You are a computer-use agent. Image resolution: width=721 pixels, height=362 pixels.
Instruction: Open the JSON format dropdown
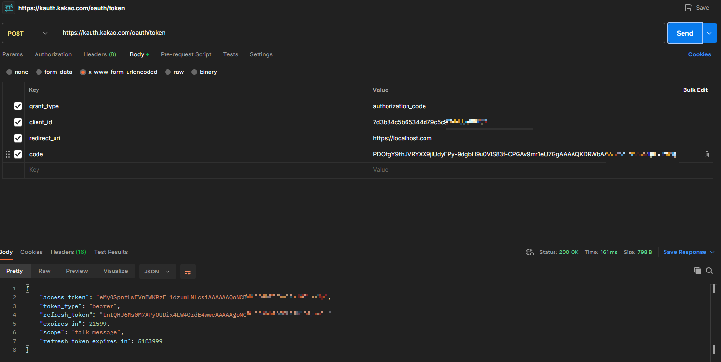157,271
